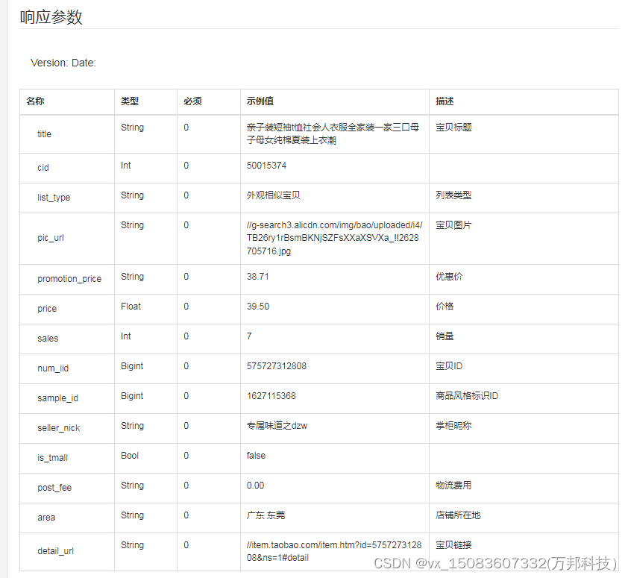Click the 示例值 column header

point(260,101)
